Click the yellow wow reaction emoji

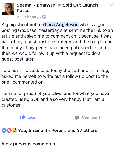pos(14,131)
